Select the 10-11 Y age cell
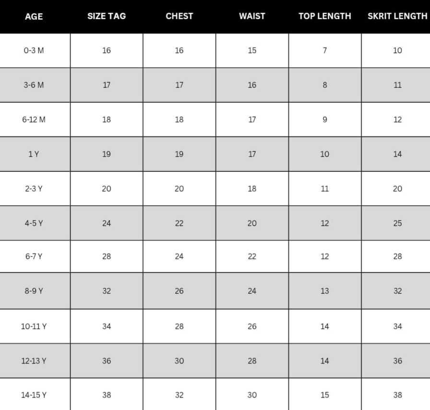Image resolution: width=430 pixels, height=410 pixels. coord(34,326)
